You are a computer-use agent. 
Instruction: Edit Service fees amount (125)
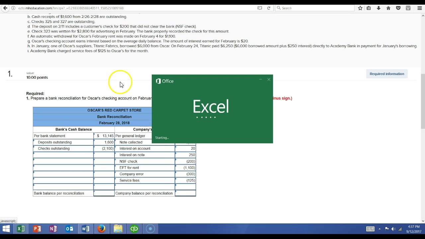(185, 180)
